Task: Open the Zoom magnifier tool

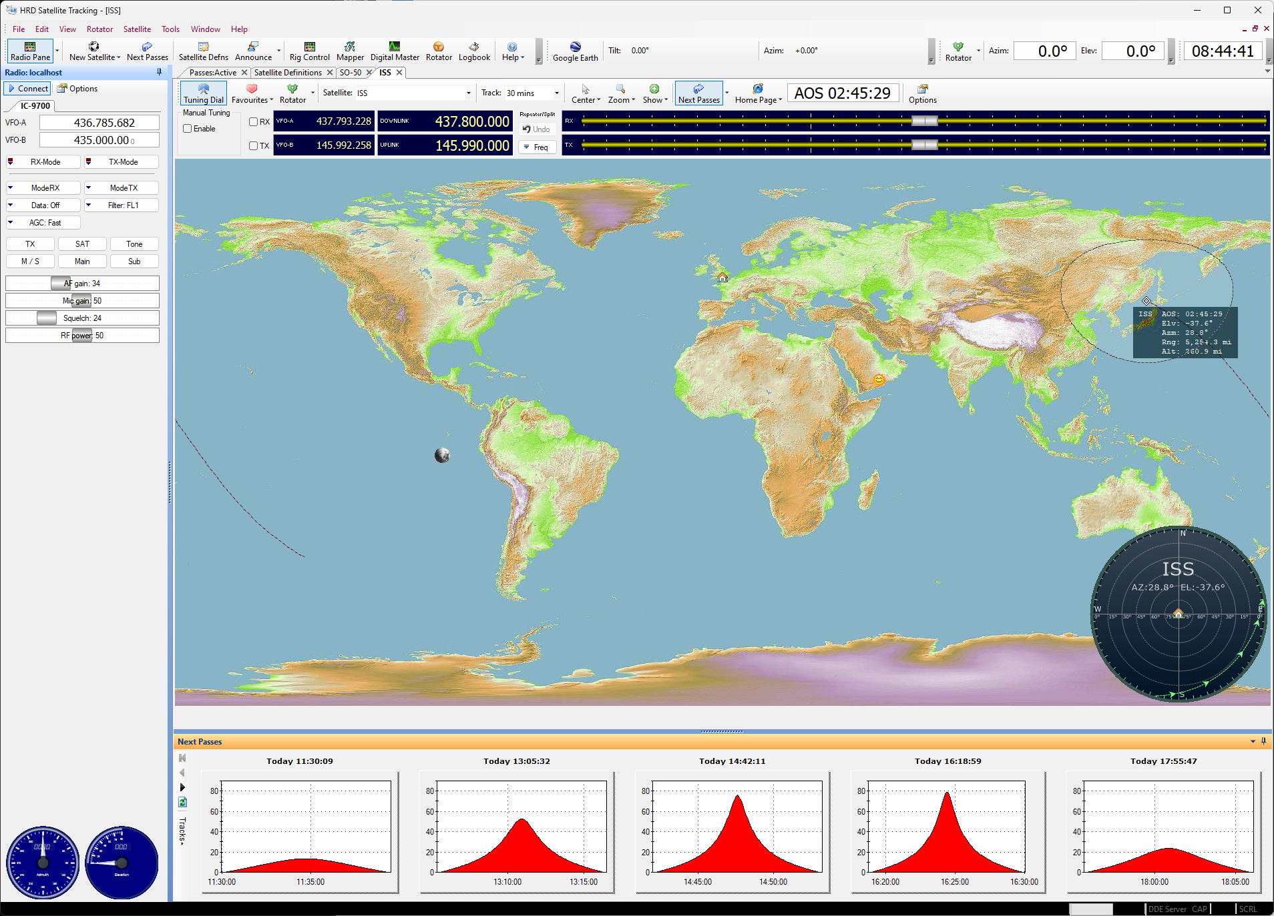Action: (x=621, y=93)
